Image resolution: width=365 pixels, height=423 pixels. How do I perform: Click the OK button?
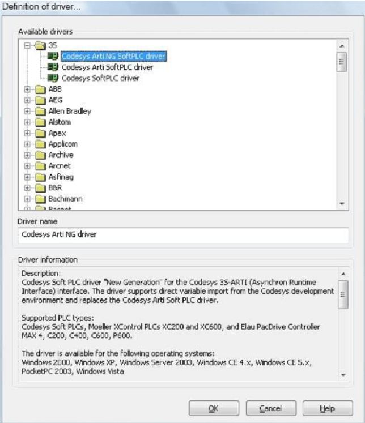(214, 408)
